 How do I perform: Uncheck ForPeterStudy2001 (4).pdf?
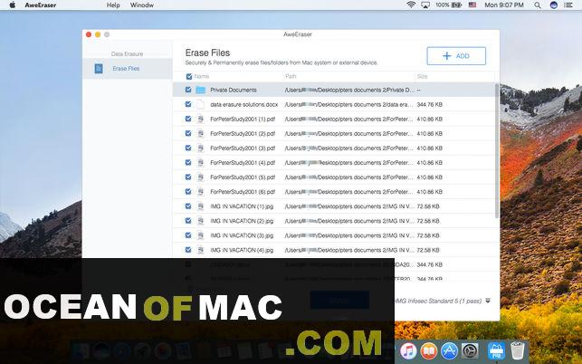point(188,162)
